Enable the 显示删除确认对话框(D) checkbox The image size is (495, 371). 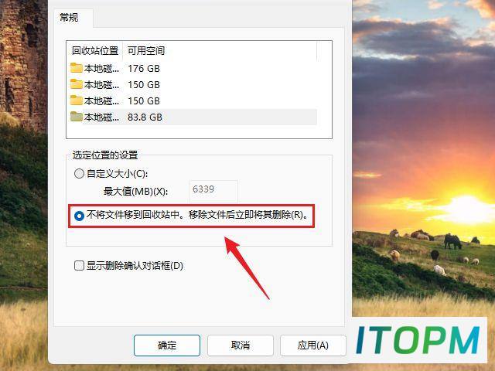79,266
